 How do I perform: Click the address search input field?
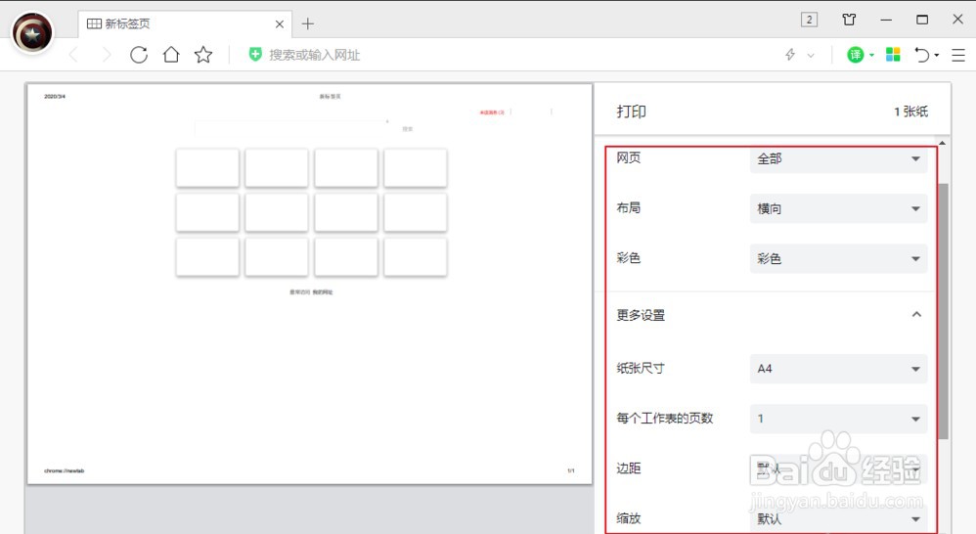click(x=314, y=55)
